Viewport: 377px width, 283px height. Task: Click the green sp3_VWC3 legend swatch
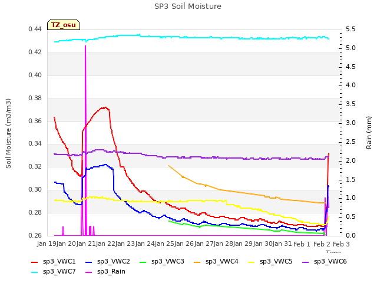coord(143,262)
